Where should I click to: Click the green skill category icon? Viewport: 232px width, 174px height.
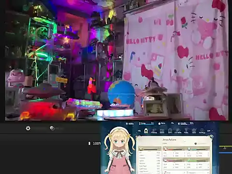point(189,160)
